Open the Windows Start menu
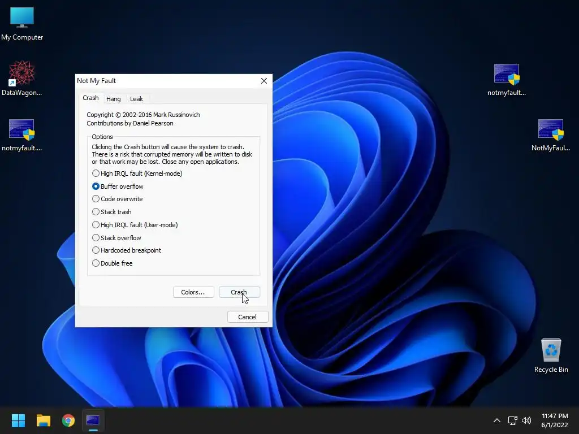Screen dimensions: 579x434 18,420
